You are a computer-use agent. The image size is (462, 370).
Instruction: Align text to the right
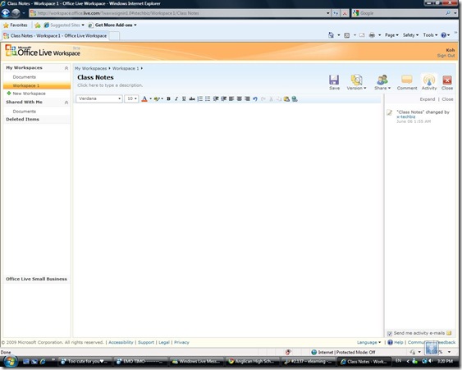click(247, 98)
